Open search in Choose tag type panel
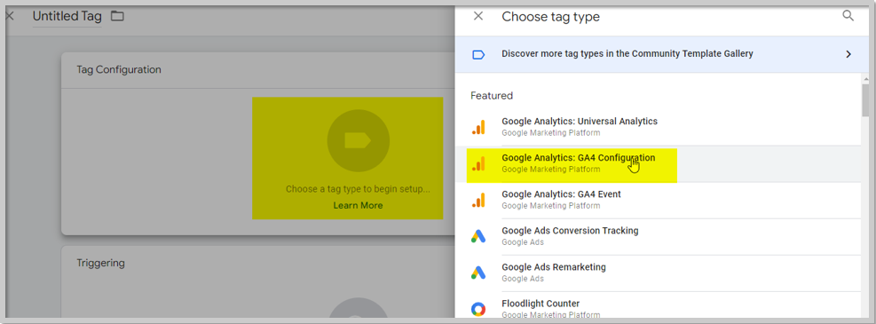 [x=848, y=16]
